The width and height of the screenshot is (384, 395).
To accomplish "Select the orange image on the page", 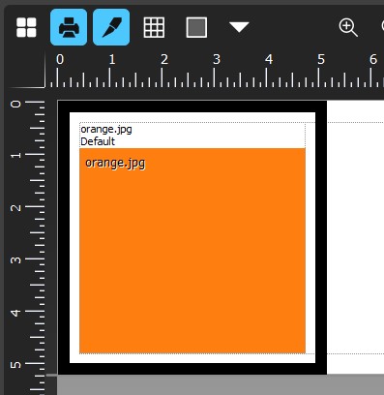I will (x=192, y=251).
